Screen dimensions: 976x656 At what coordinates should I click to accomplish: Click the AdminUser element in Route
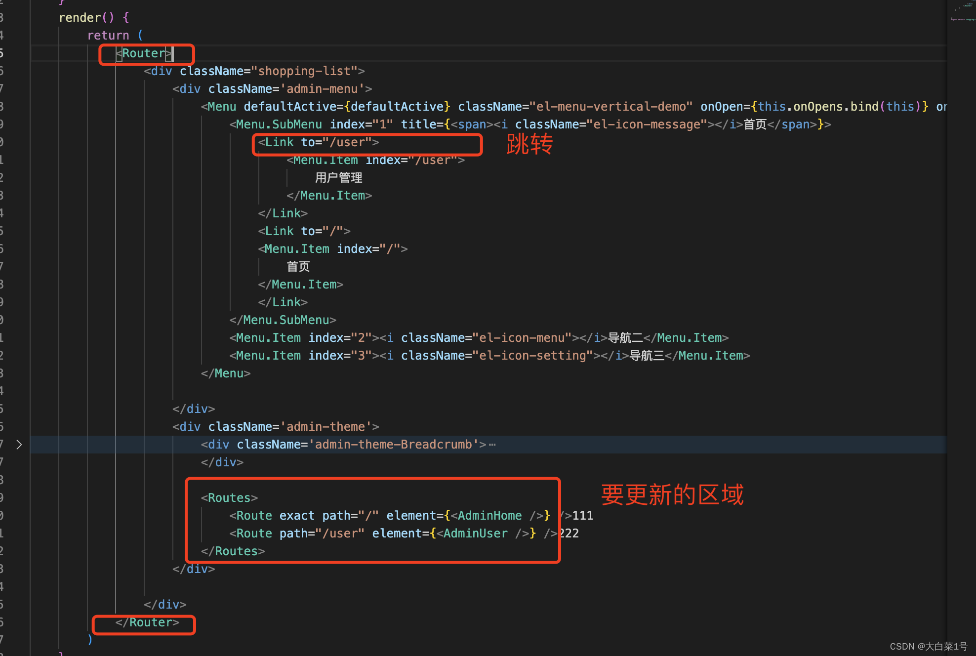[x=475, y=533]
